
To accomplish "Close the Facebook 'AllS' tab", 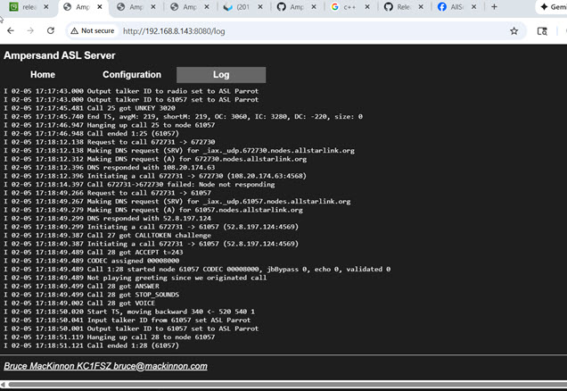I will (x=473, y=7).
